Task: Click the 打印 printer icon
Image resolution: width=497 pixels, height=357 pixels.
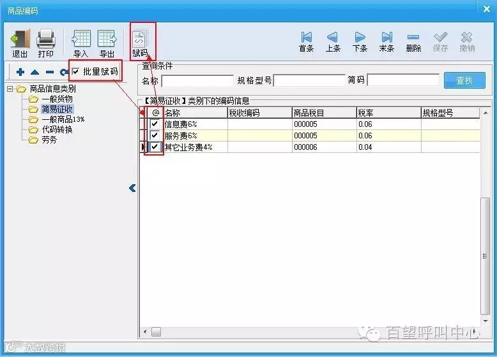Action: pyautogui.click(x=46, y=39)
